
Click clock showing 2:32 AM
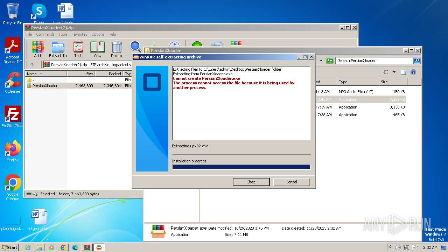click(430, 247)
